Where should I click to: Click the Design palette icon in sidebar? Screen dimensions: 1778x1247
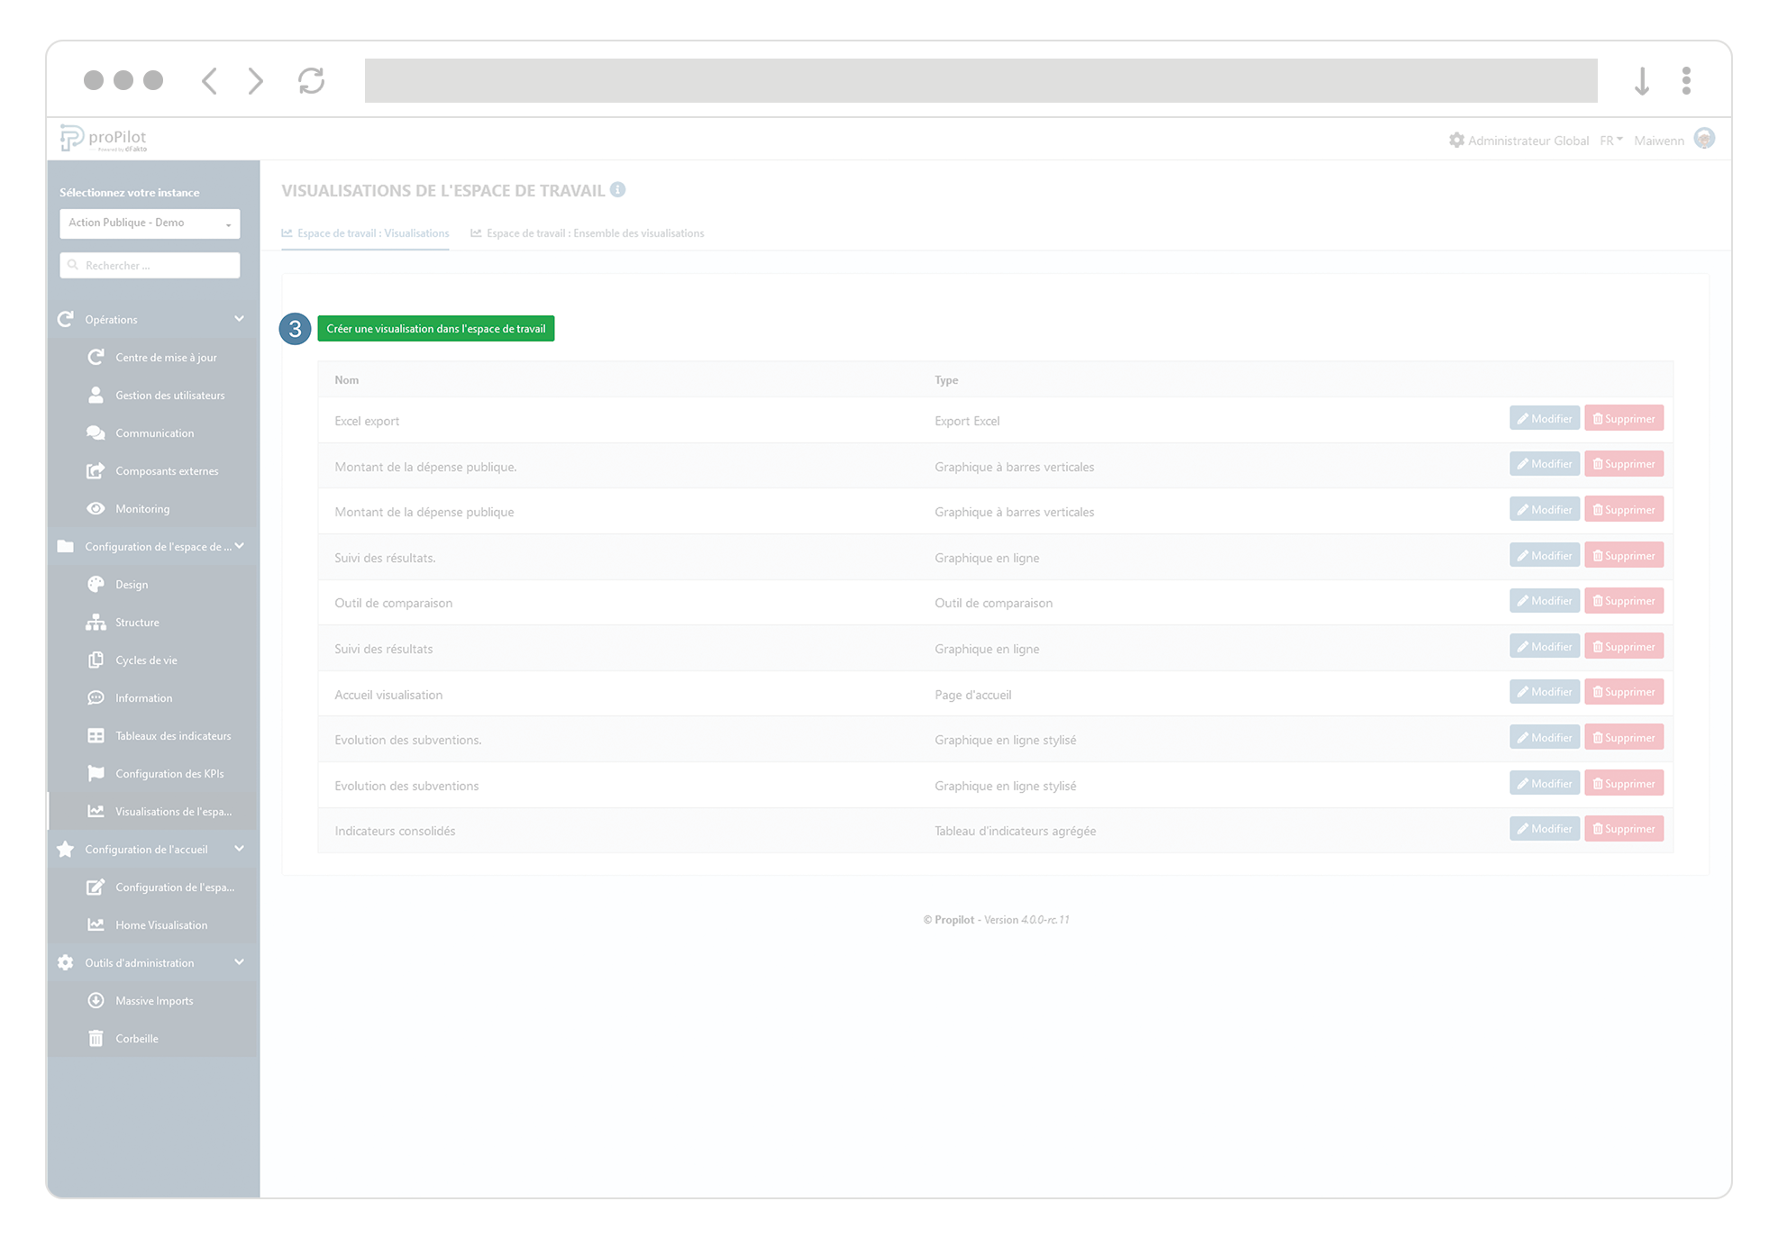point(96,584)
